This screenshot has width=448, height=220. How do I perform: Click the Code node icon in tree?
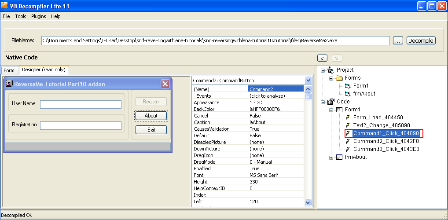tap(331, 102)
